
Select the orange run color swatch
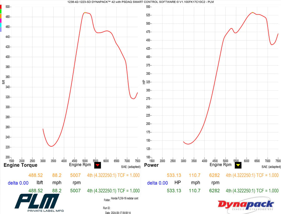[1, 16]
